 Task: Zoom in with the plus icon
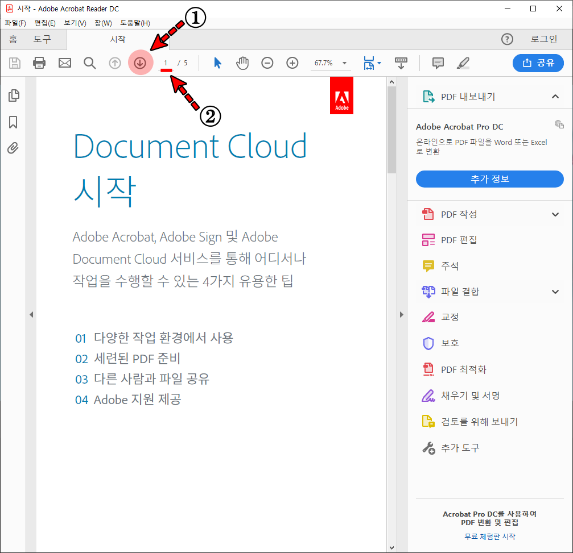[x=292, y=63]
